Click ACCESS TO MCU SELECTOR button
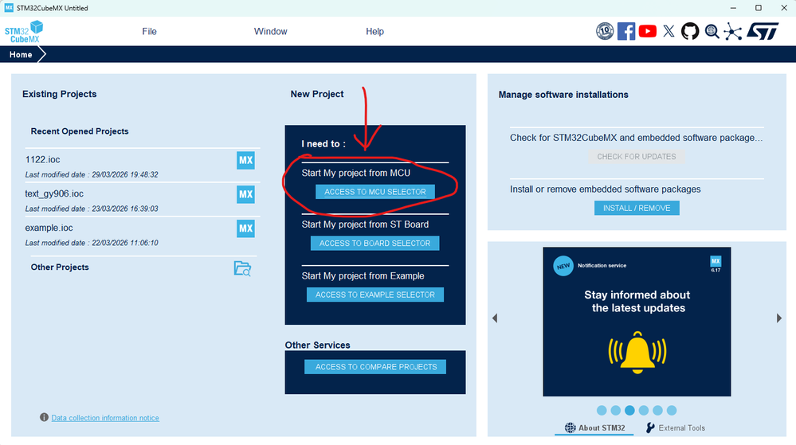 pyautogui.click(x=375, y=192)
